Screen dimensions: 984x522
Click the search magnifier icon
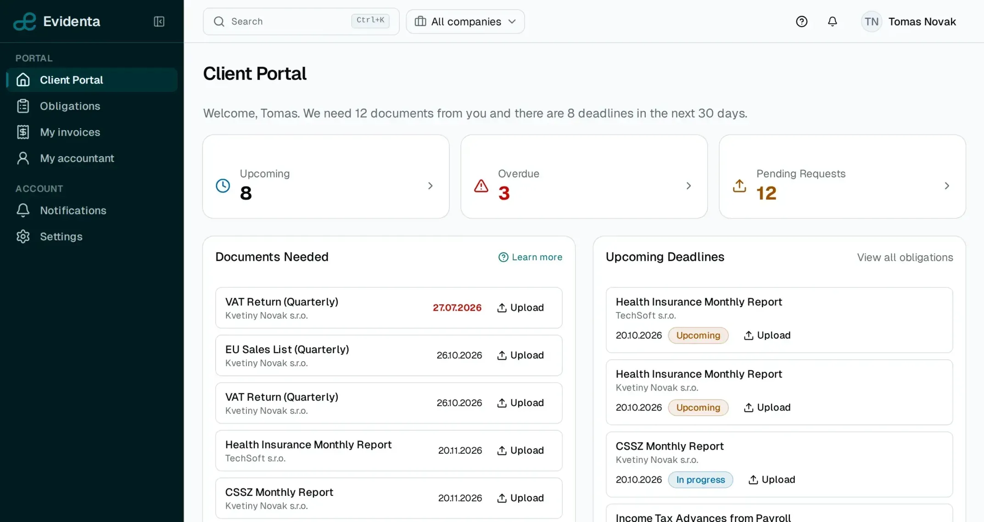coord(219,22)
